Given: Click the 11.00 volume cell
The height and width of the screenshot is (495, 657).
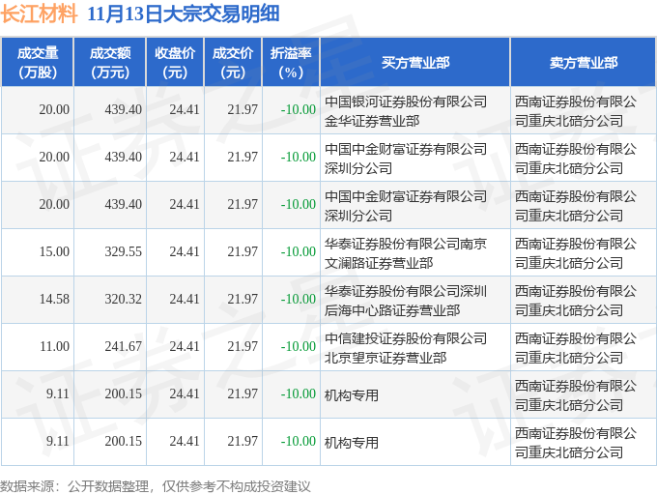Looking at the screenshot, I should tap(54, 347).
